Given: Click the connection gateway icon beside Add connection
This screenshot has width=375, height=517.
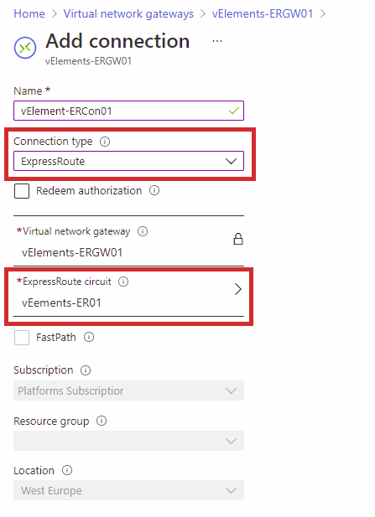Looking at the screenshot, I should [x=25, y=48].
